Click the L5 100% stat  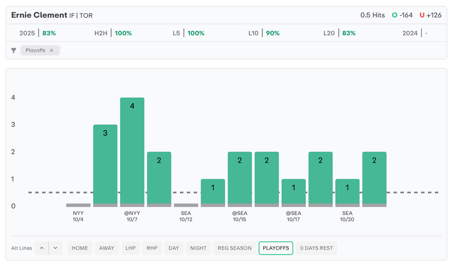188,33
